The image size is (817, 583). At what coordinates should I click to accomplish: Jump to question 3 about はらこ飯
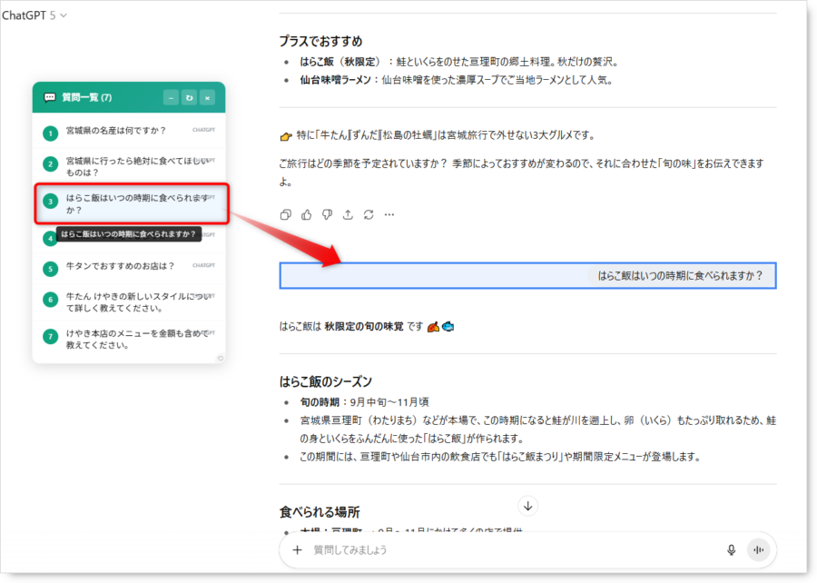(x=129, y=203)
